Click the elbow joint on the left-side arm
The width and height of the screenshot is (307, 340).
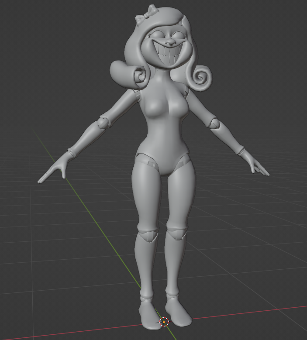(x=104, y=123)
